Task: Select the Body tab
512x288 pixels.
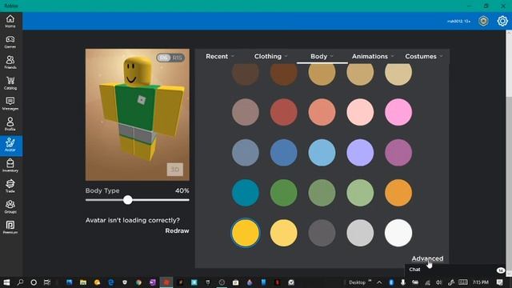Action: [318, 57]
